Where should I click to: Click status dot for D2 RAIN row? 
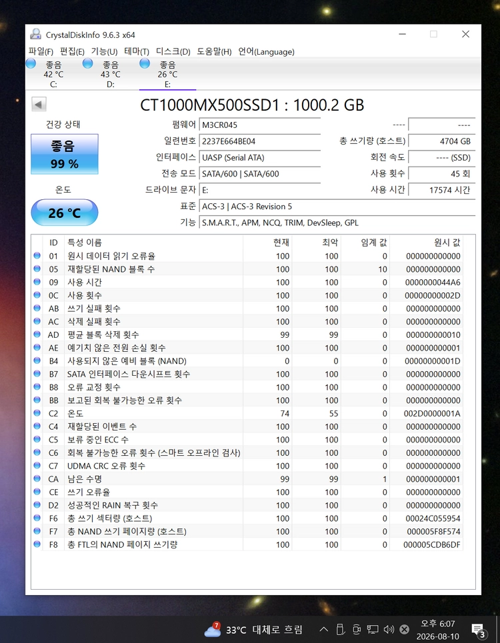(37, 505)
